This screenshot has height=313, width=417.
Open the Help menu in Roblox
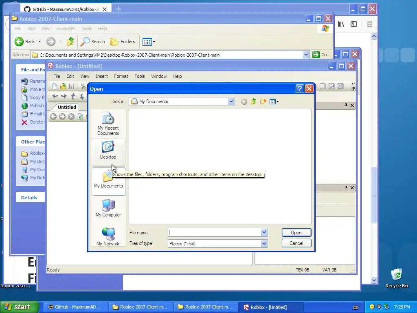tap(178, 76)
